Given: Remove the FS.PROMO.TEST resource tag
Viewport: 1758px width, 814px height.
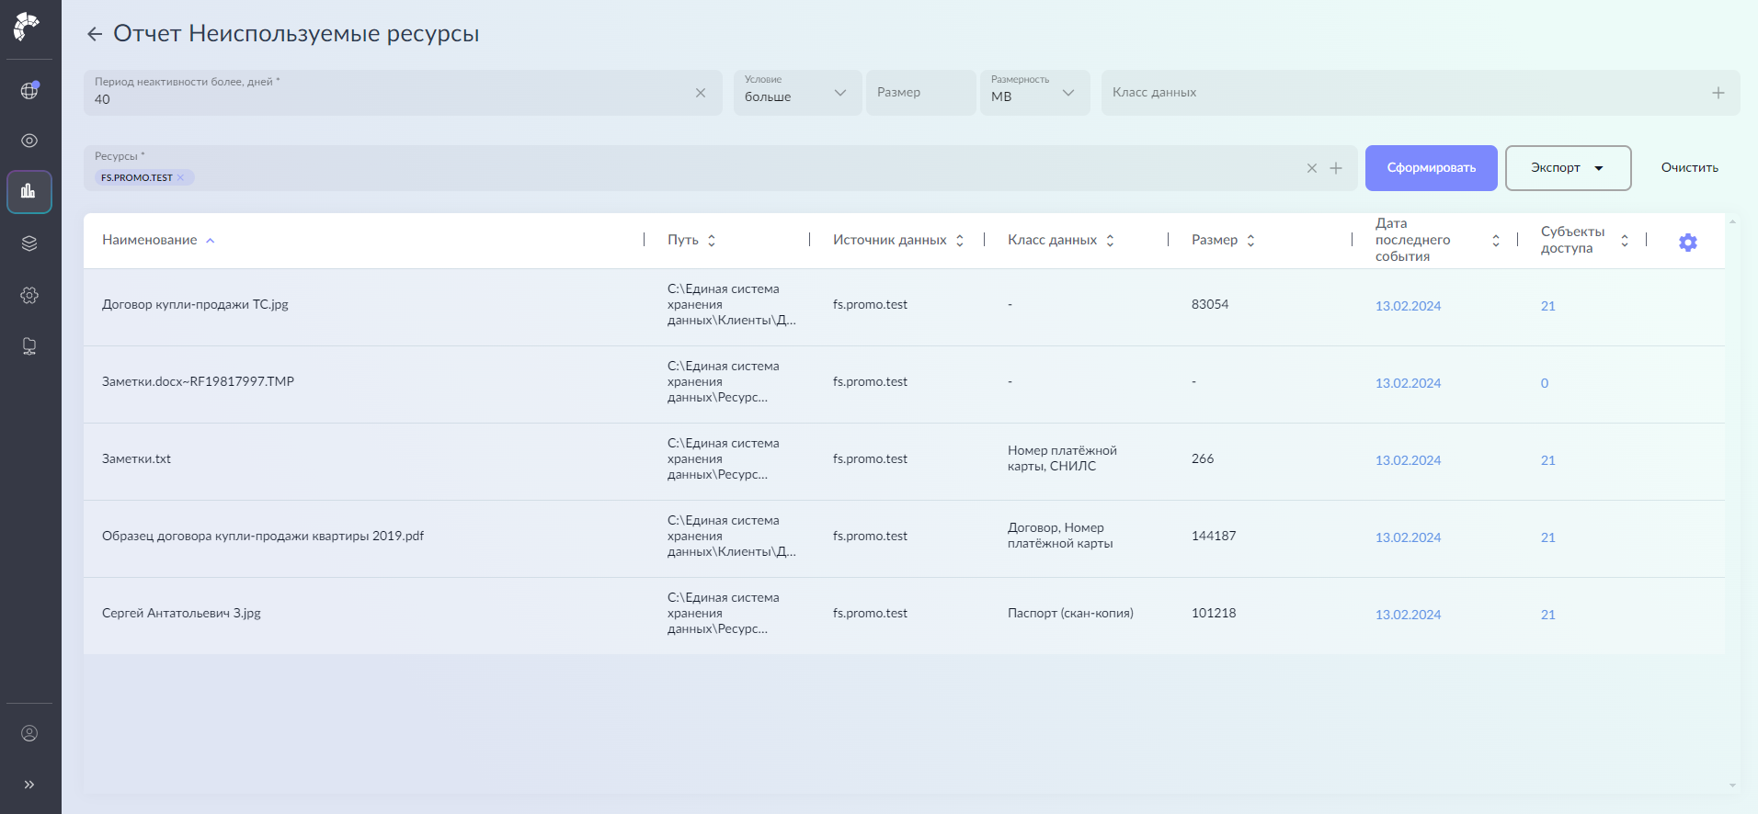Looking at the screenshot, I should (181, 177).
